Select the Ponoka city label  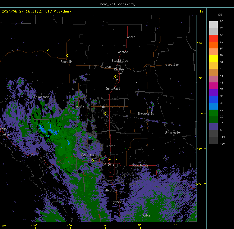tap(130, 37)
